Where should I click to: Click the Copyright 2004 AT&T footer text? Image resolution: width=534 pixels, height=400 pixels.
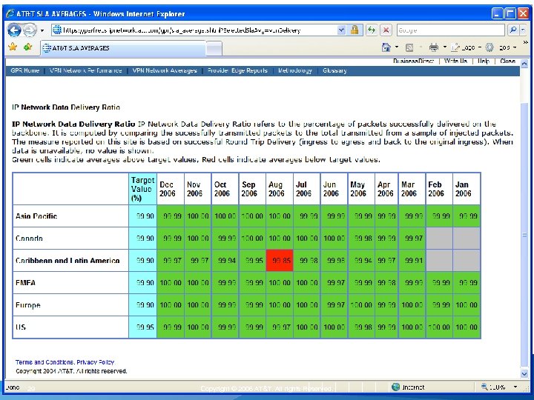point(71,371)
